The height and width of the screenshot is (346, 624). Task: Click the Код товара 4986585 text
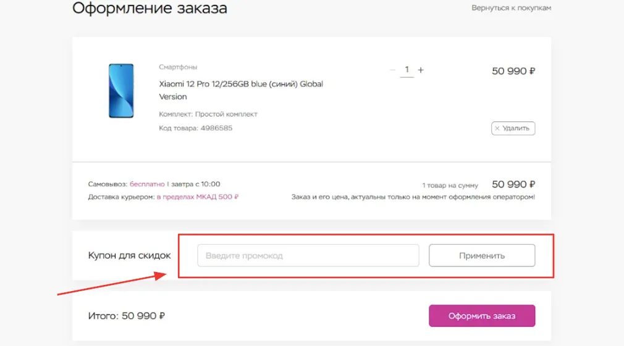pos(195,128)
